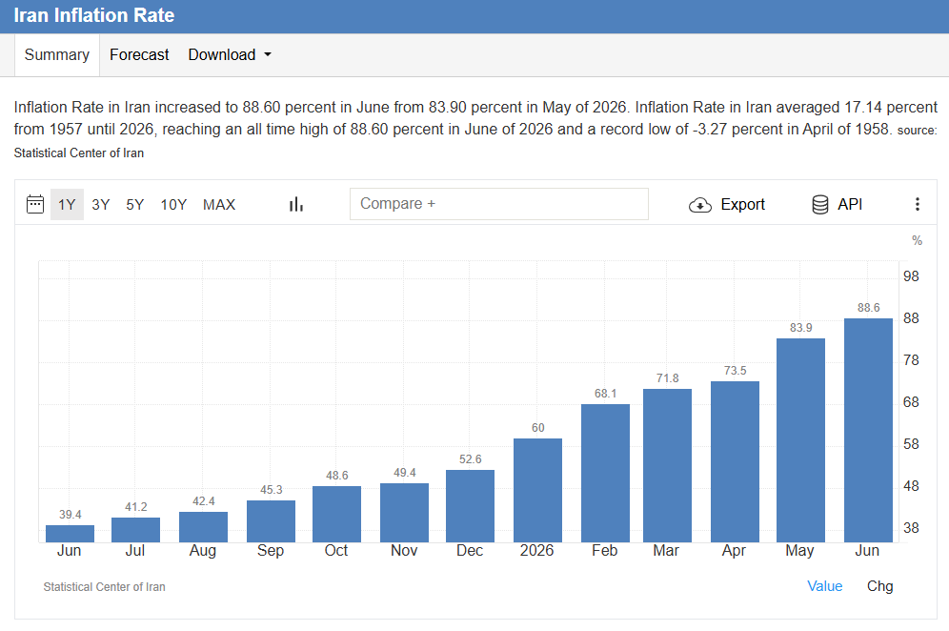Click the March bar showing 71.8

(x=667, y=465)
